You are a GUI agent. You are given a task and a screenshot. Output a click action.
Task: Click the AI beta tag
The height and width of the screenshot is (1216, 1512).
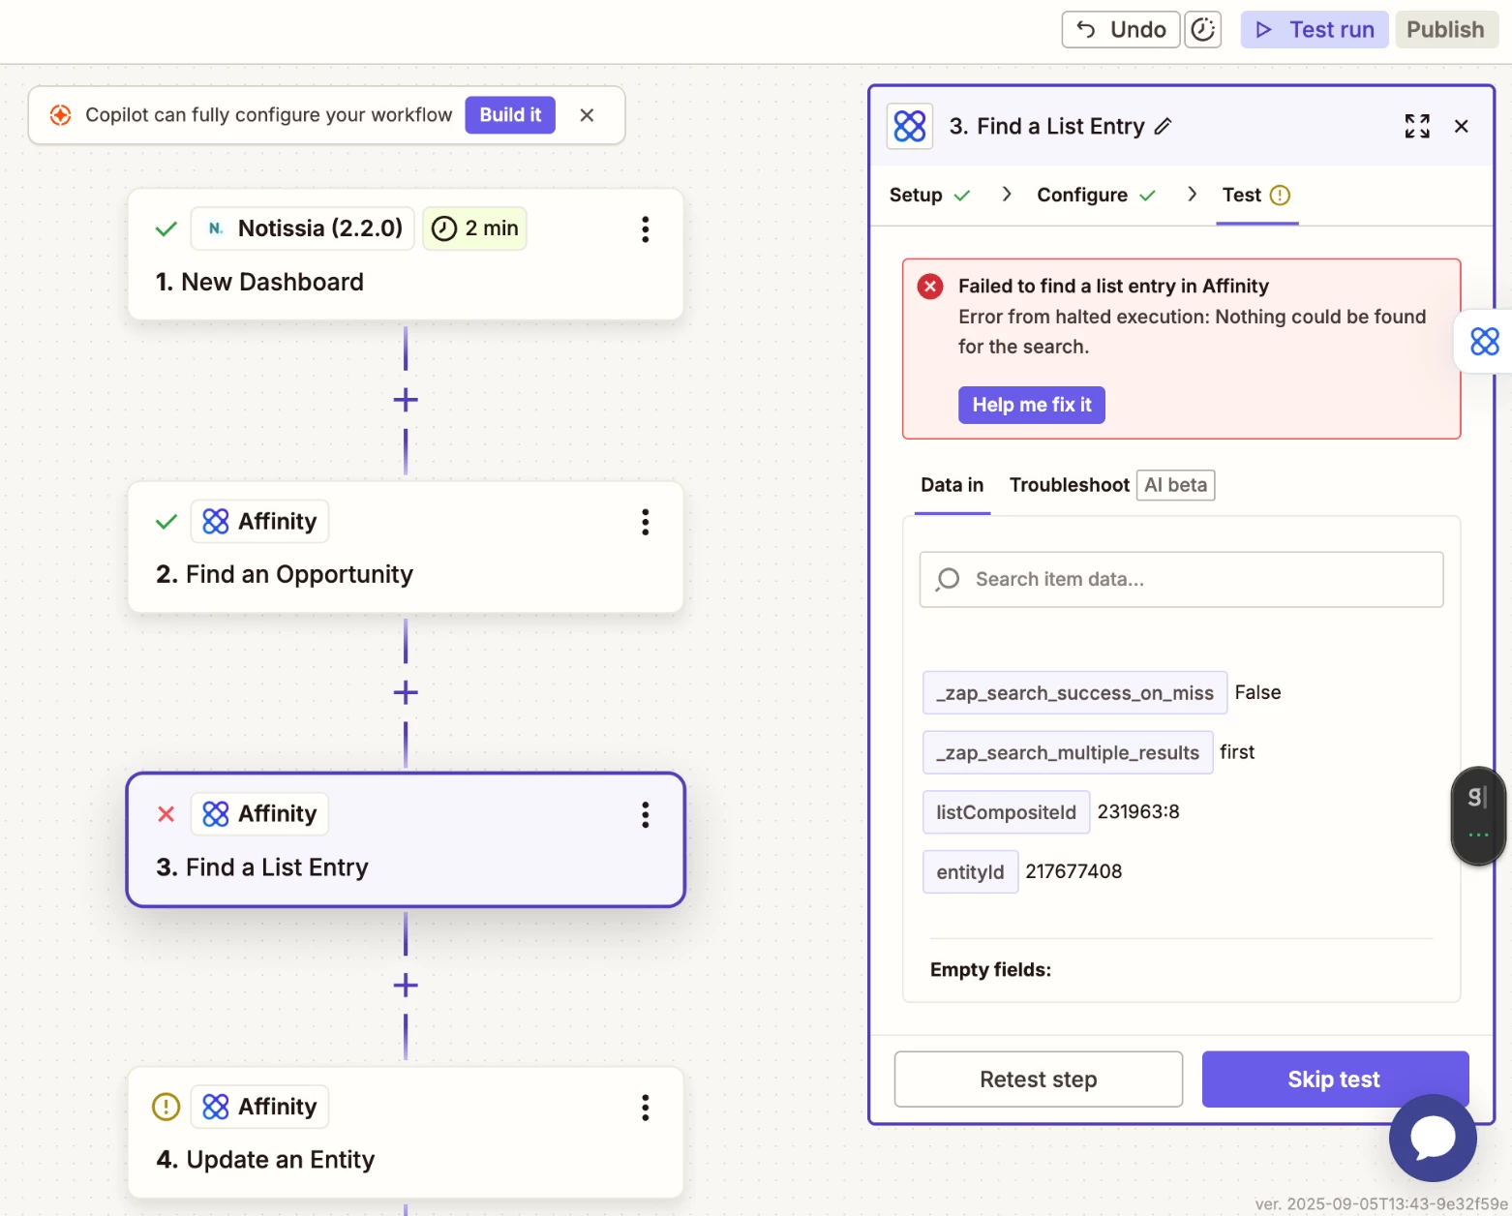point(1175,485)
